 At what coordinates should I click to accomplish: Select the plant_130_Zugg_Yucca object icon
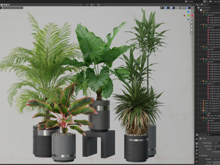pos(203,118)
